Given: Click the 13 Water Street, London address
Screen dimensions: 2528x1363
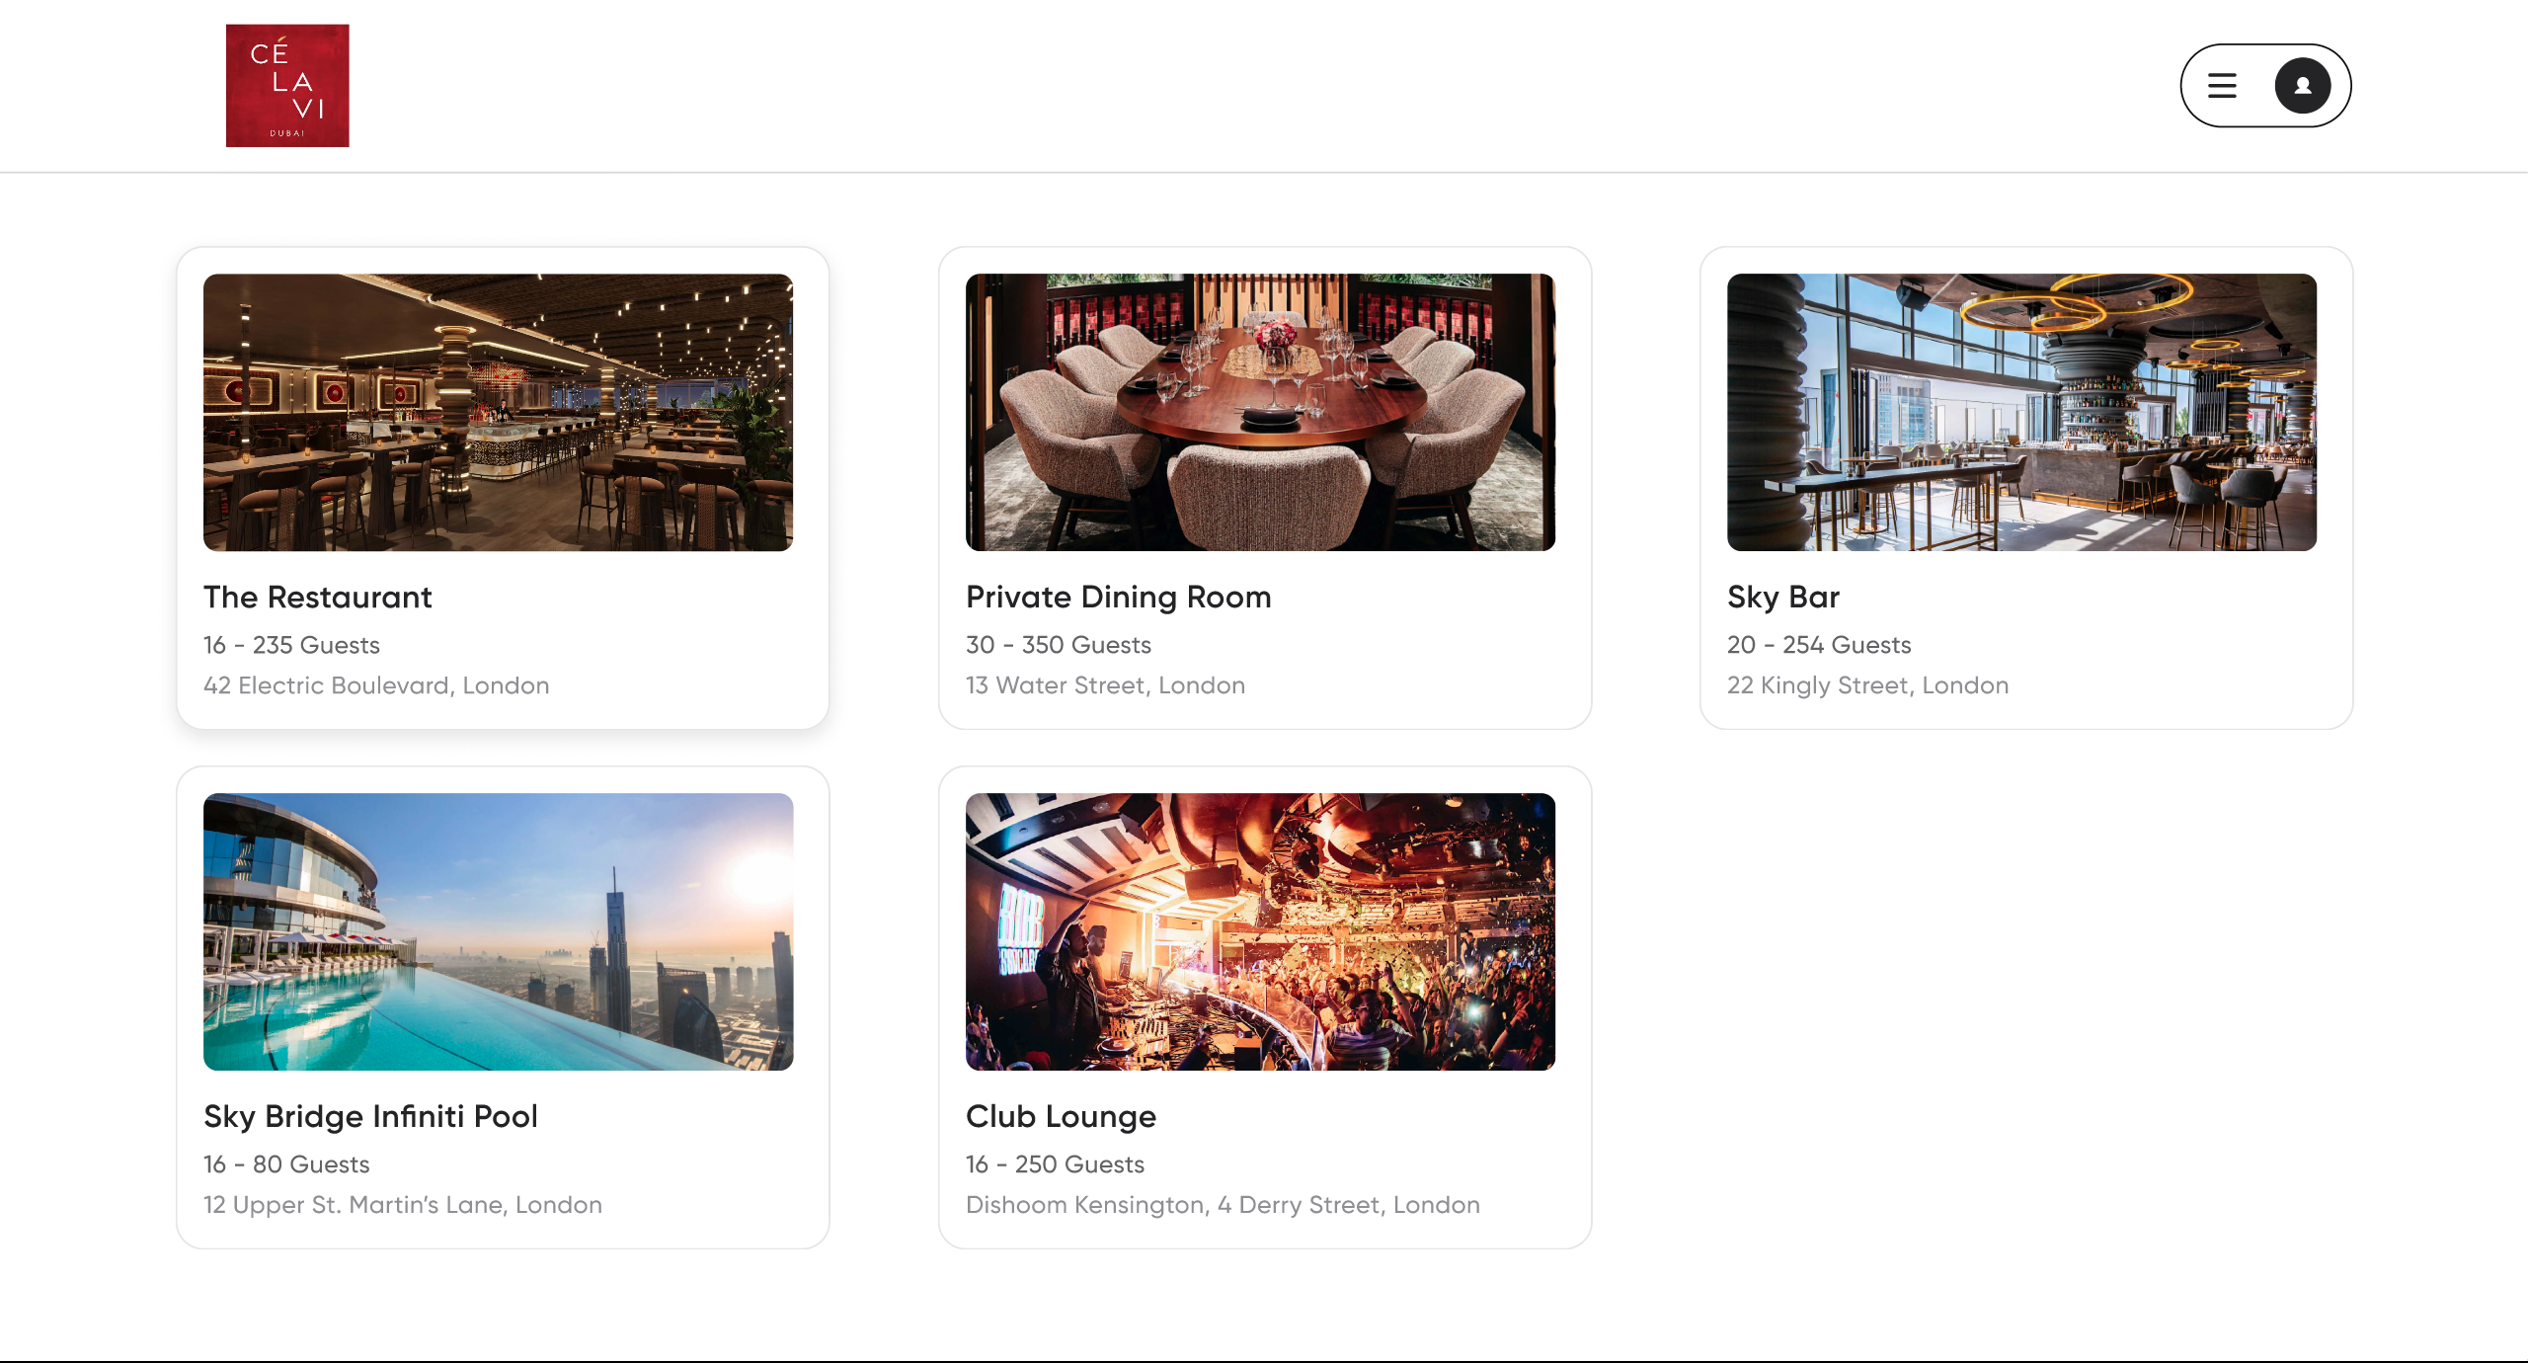Looking at the screenshot, I should [x=1105, y=685].
